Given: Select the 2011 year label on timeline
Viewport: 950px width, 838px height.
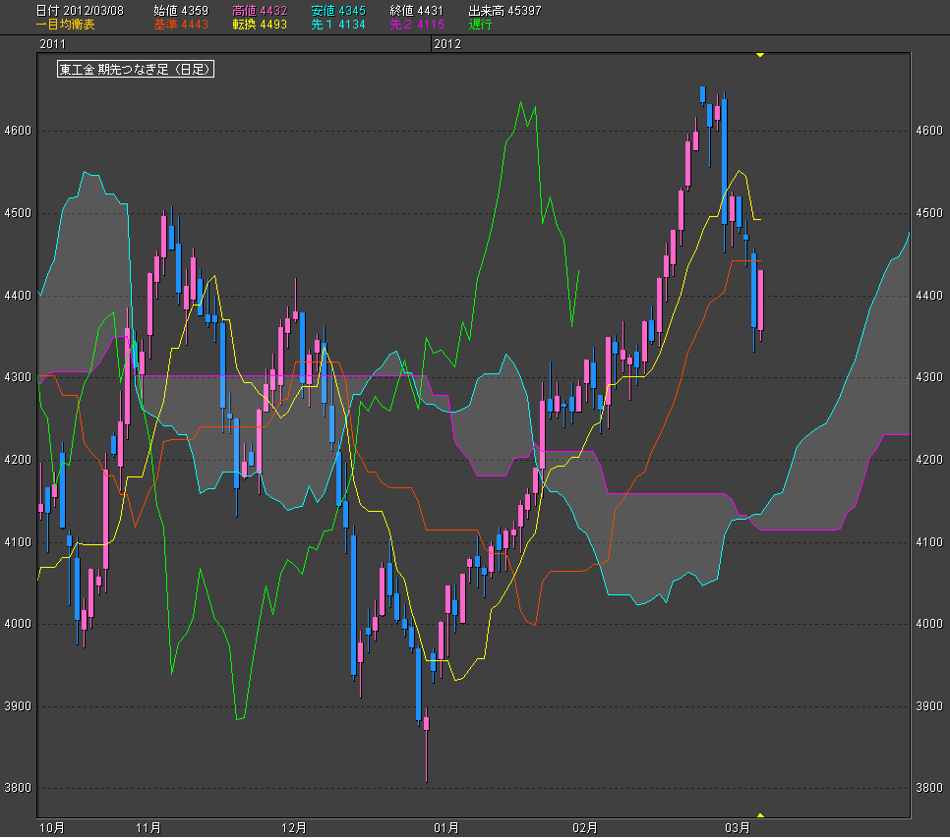Looking at the screenshot, I should coord(53,44).
